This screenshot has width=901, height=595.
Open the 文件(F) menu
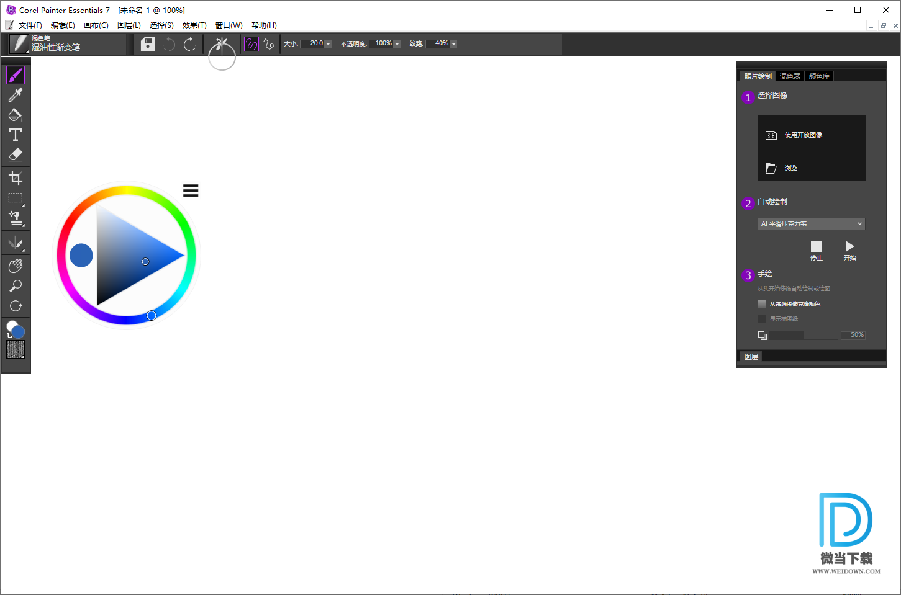30,25
